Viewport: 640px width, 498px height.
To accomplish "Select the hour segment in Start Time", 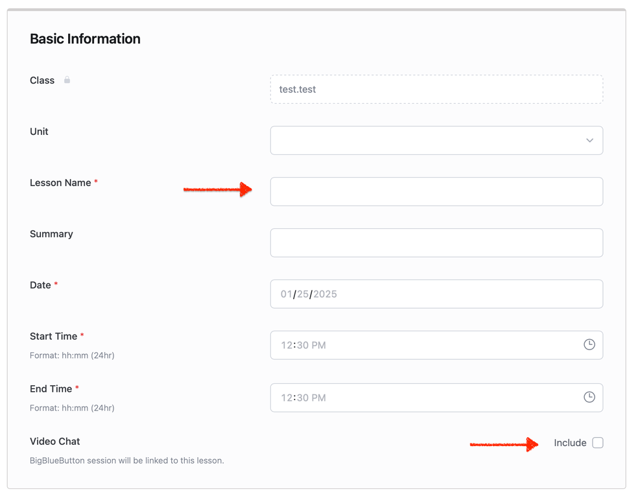I will (x=286, y=346).
